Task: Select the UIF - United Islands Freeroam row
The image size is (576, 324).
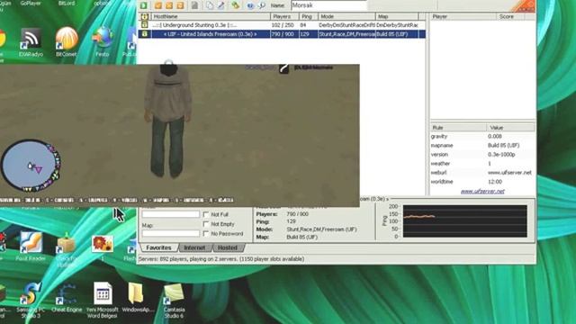Action: click(282, 34)
